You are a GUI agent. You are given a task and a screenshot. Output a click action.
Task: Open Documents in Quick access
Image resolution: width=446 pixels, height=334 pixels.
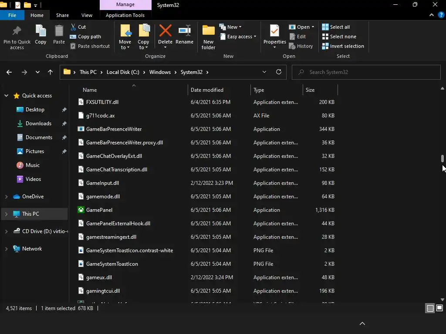point(39,137)
